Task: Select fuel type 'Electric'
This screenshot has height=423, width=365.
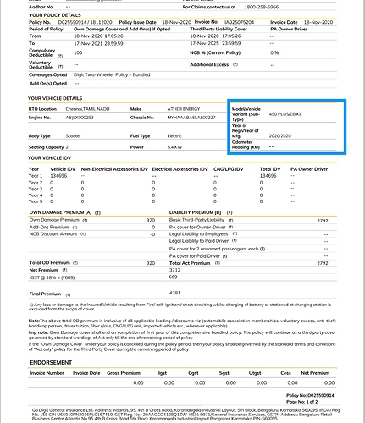Action: 174,136
